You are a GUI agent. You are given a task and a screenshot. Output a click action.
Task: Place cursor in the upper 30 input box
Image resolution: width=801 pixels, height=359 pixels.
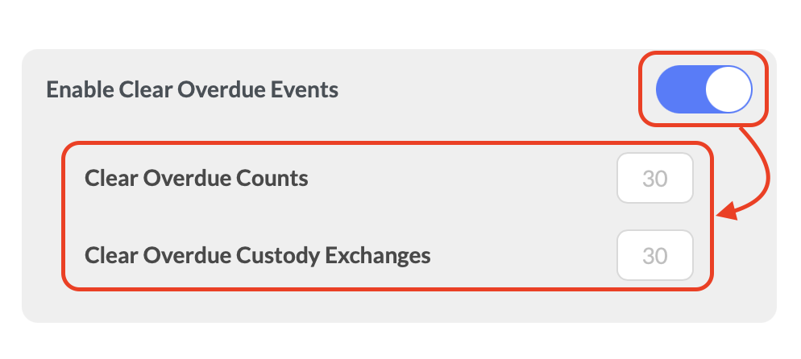654,178
